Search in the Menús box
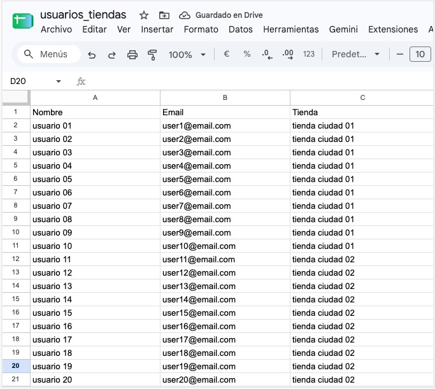Viewport: 435px width, 389px height. point(49,54)
